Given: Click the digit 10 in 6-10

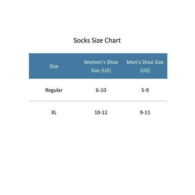Looking at the screenshot, I should click(x=103, y=90).
